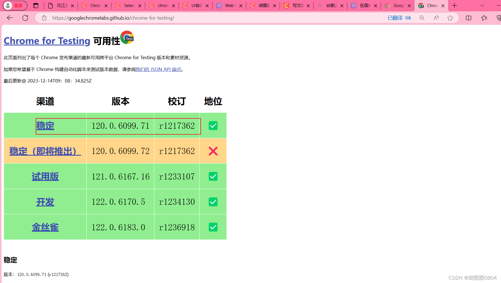Open the split screen icon
This screenshot has height=283, width=501.
pyautogui.click(x=468, y=18)
